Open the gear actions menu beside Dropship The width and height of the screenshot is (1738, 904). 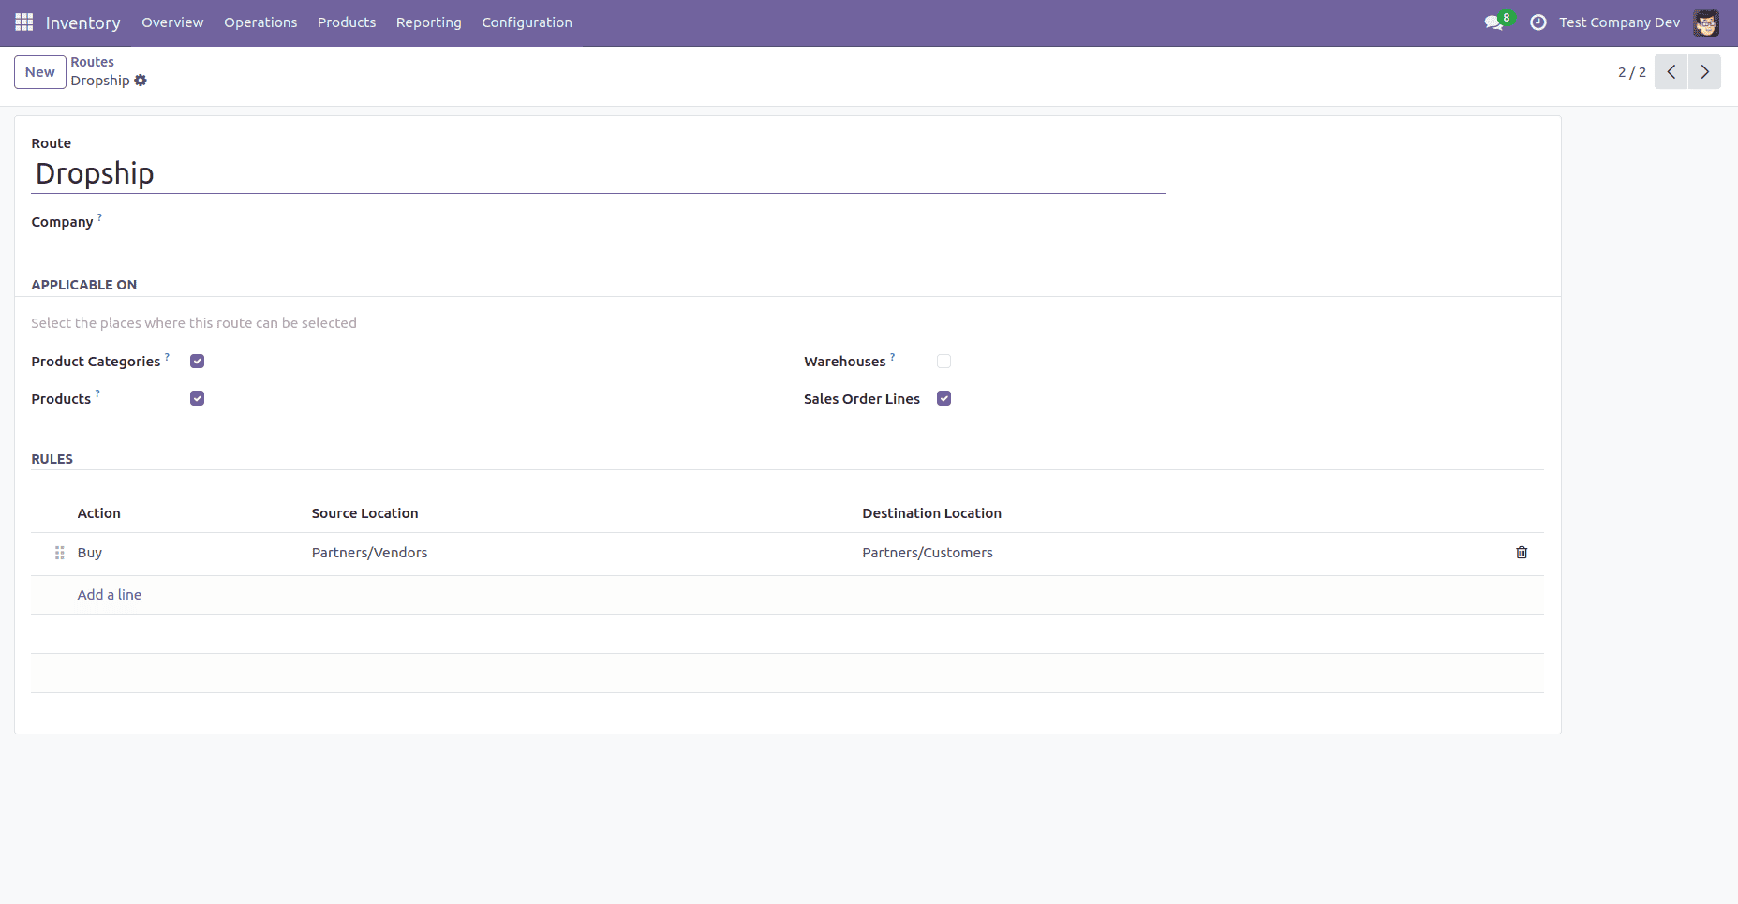pyautogui.click(x=141, y=81)
